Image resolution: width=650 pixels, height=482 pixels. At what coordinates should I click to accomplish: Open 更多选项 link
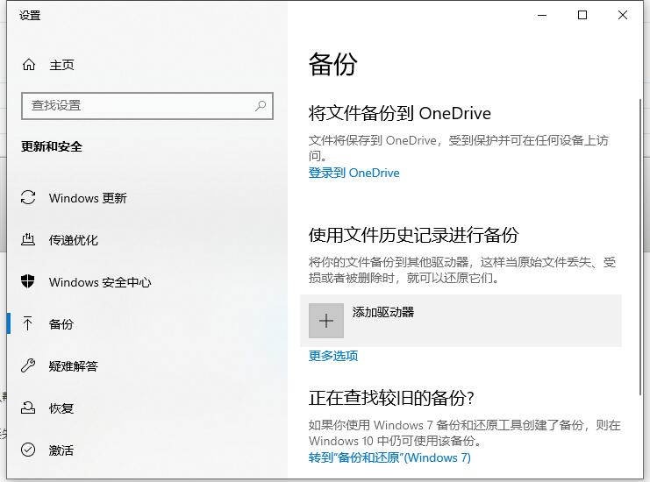point(333,356)
